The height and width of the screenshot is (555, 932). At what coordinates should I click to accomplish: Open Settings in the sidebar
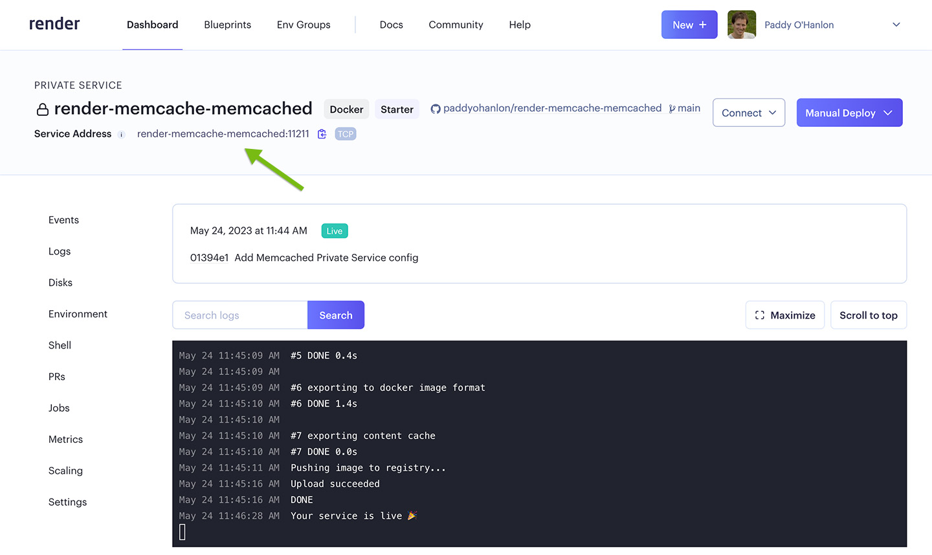point(67,502)
